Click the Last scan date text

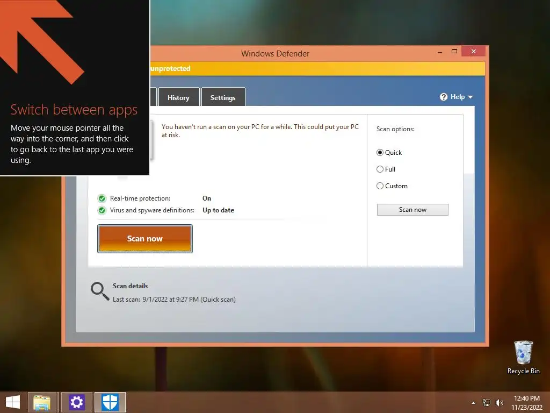(174, 300)
